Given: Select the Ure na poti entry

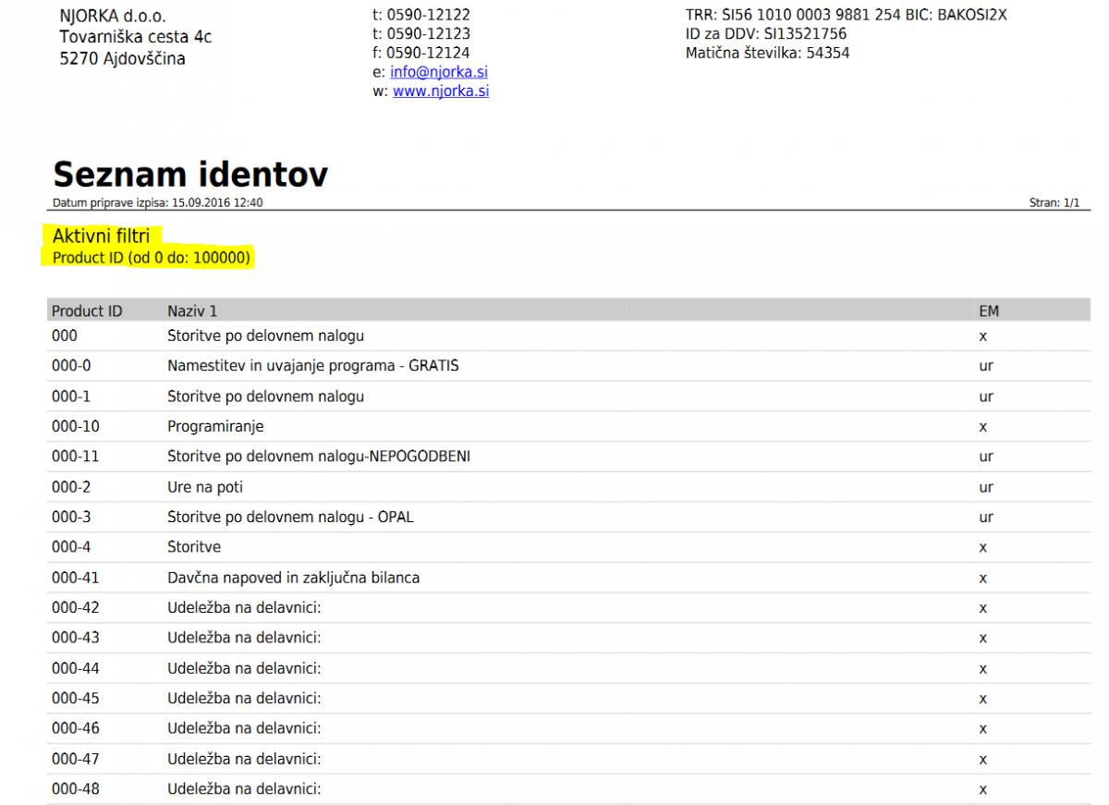Looking at the screenshot, I should pyautogui.click(x=205, y=487).
